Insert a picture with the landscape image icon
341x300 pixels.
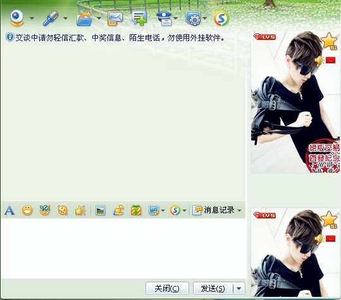[x=100, y=210]
